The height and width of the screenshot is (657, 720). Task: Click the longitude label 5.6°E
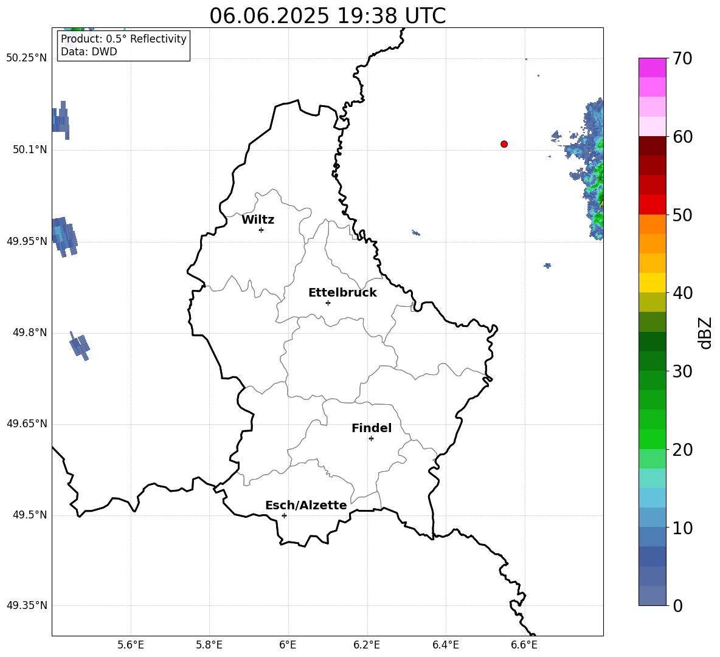point(131,645)
